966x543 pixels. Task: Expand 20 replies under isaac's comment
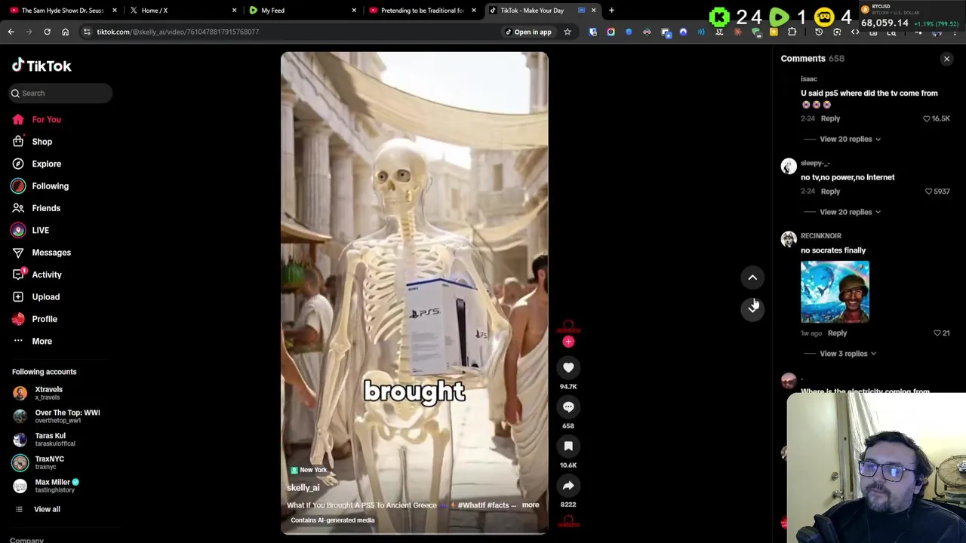click(x=850, y=139)
